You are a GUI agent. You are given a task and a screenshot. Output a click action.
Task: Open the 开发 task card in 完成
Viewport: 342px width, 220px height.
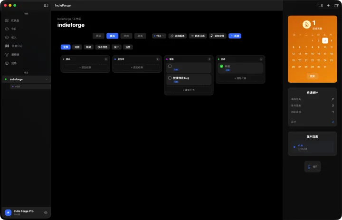(x=240, y=68)
